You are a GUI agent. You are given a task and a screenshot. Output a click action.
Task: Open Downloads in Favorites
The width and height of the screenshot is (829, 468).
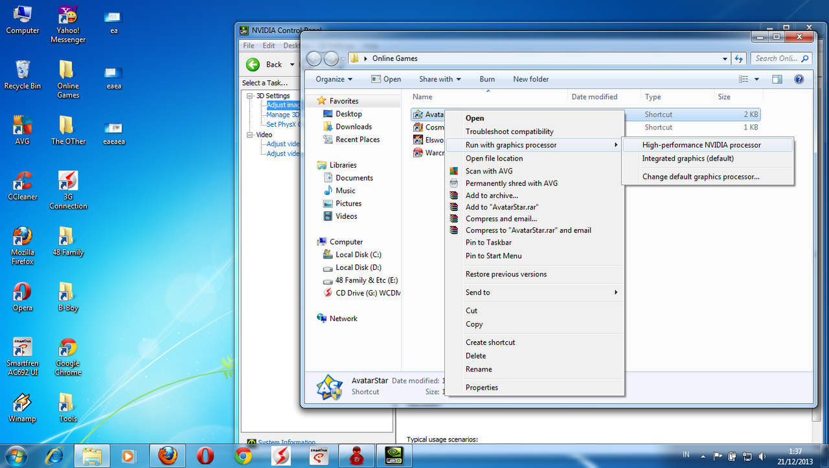click(354, 127)
